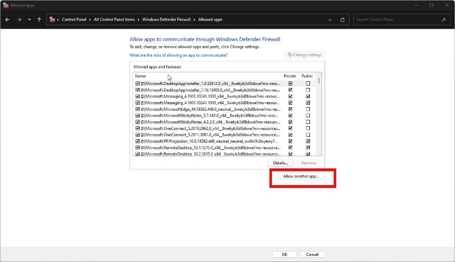The height and width of the screenshot is (262, 455).
Task: Open Details for the selected app
Action: pyautogui.click(x=280, y=163)
